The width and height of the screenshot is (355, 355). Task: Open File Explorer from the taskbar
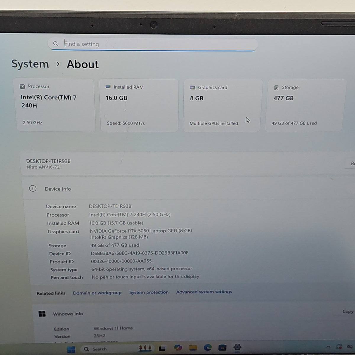pos(193,348)
